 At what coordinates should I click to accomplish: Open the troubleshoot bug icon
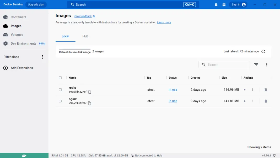(216, 5)
